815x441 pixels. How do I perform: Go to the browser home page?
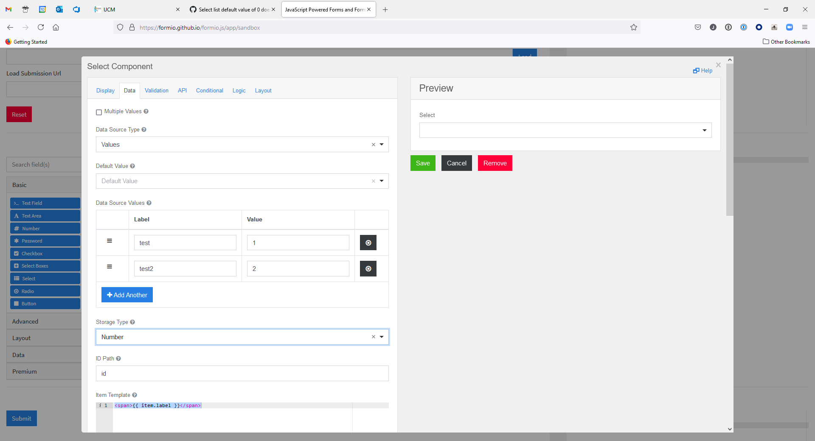pos(56,28)
